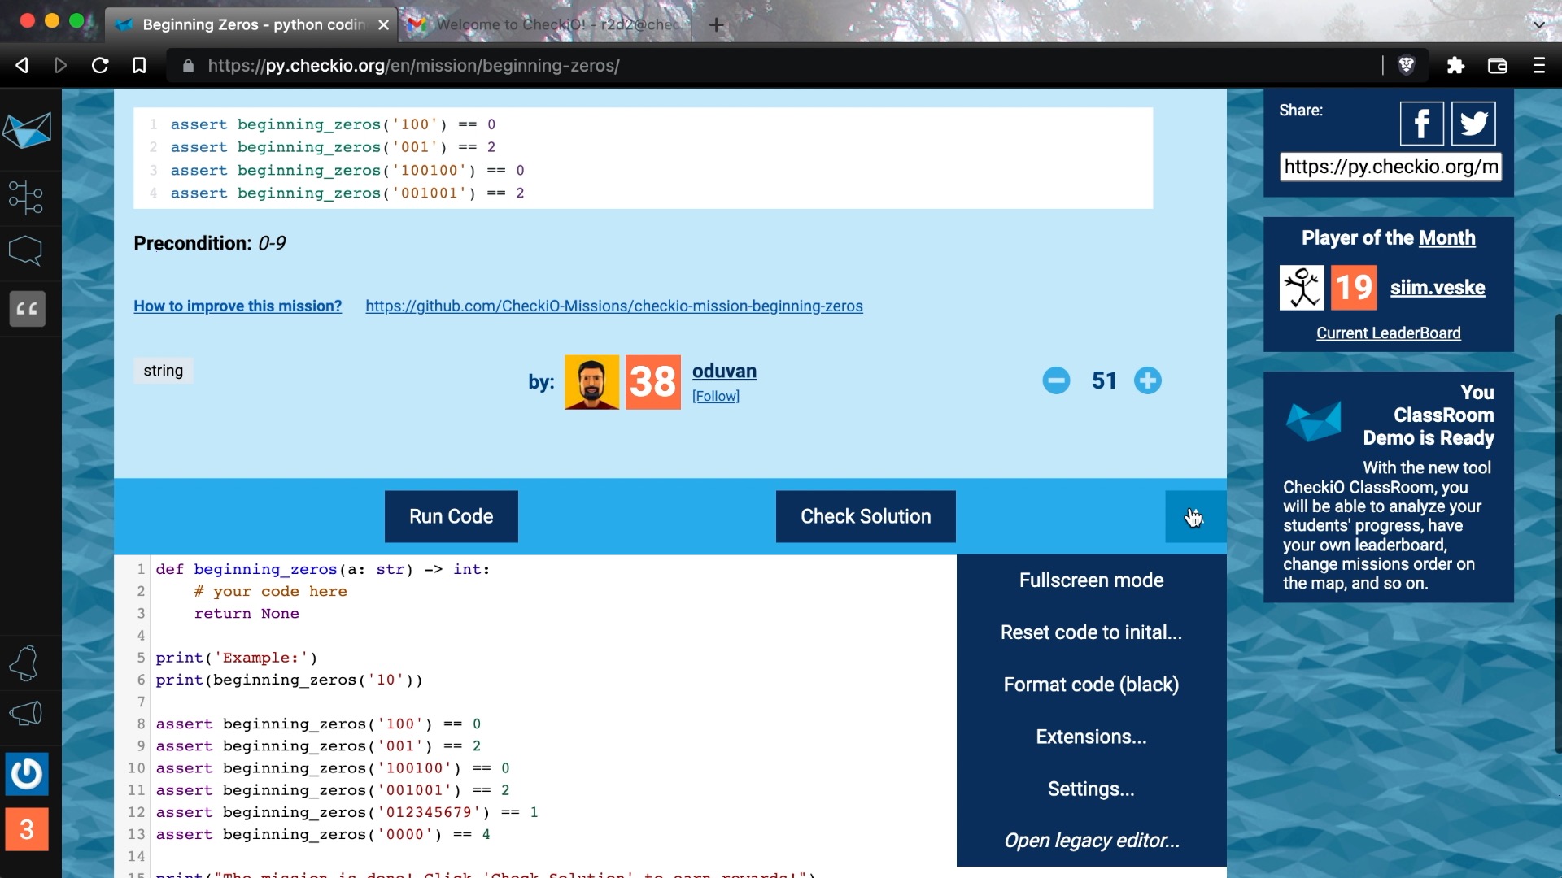Downvote the mission with the minus button

coord(1056,380)
